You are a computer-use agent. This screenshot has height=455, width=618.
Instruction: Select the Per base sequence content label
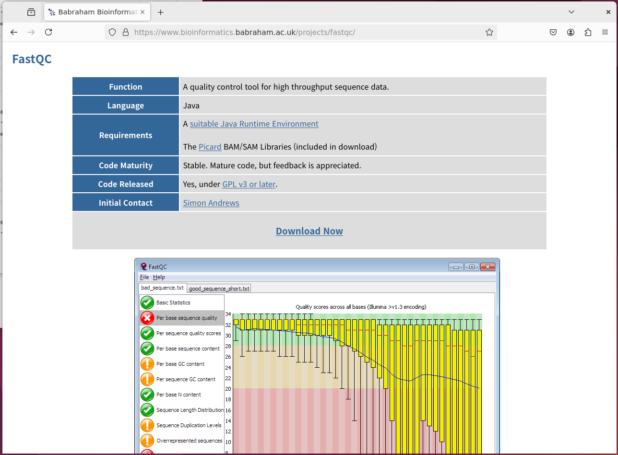pyautogui.click(x=188, y=349)
